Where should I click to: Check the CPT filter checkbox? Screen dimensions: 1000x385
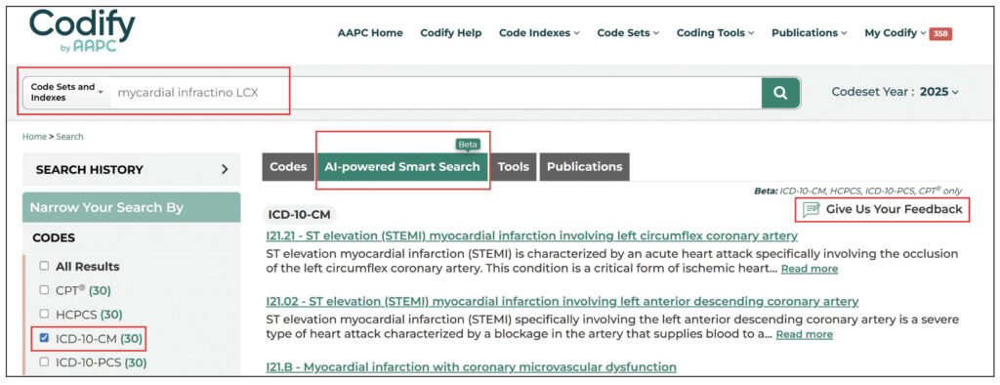click(44, 290)
